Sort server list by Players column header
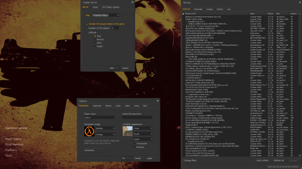Viewport: 302px width, 169px height. point(271,14)
